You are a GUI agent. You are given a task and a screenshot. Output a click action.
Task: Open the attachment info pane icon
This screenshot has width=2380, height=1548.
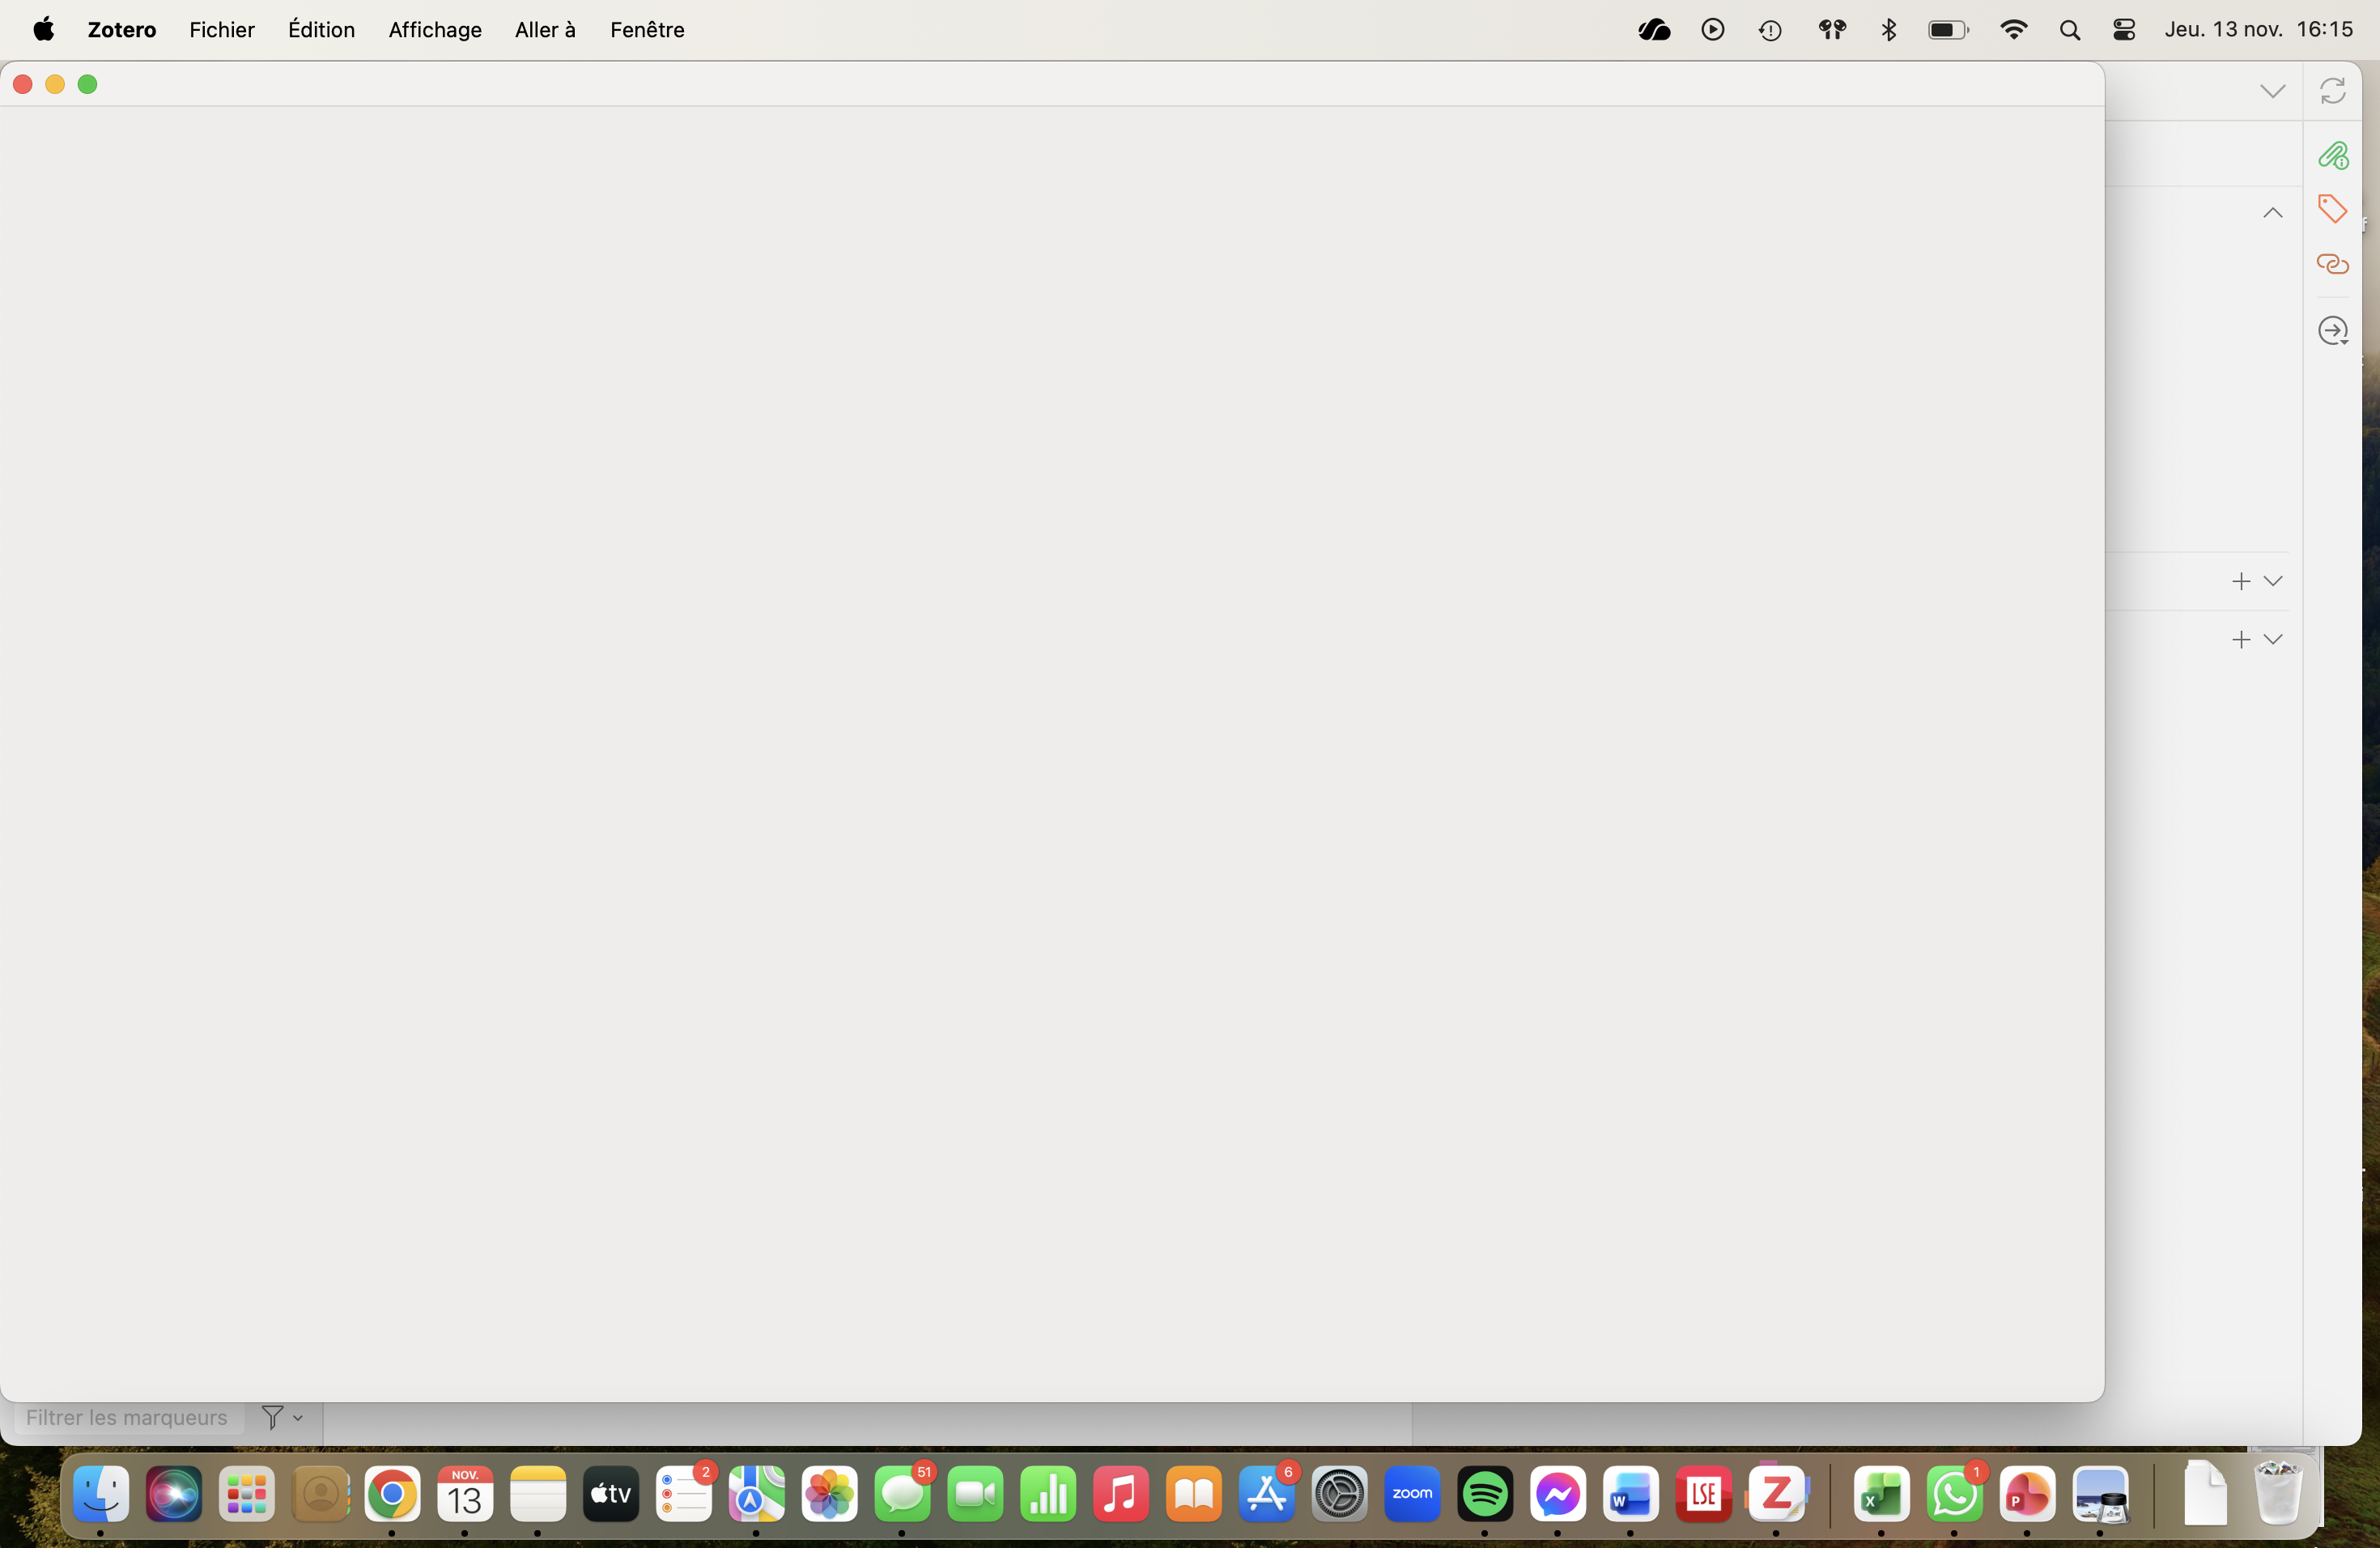2332,156
